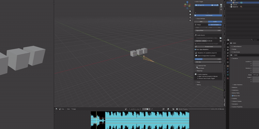Image resolution: width=259 pixels, height=129 pixels.
Task: Unlink AT_waveform image with the X icon
Action: tap(149, 109)
